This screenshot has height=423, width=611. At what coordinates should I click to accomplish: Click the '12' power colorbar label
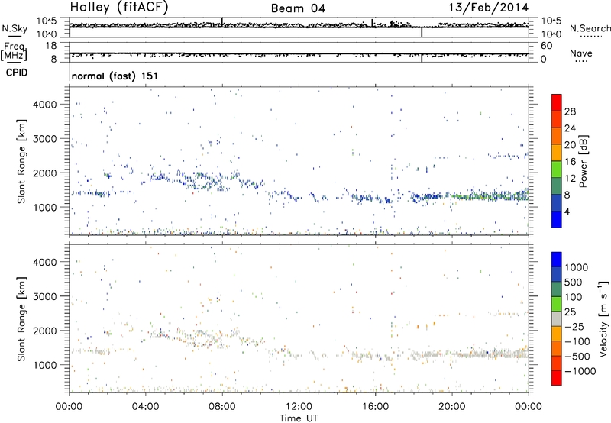point(570,179)
